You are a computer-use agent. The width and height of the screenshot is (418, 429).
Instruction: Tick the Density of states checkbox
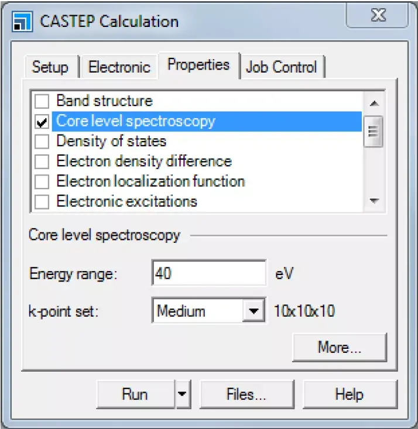(42, 142)
